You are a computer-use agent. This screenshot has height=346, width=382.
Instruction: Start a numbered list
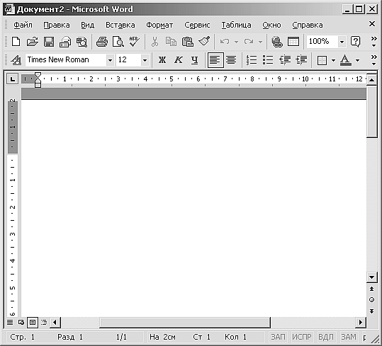click(x=252, y=60)
